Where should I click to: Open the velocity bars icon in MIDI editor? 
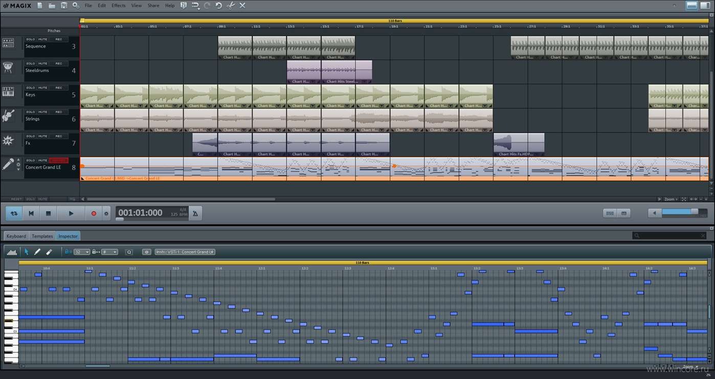(x=12, y=252)
